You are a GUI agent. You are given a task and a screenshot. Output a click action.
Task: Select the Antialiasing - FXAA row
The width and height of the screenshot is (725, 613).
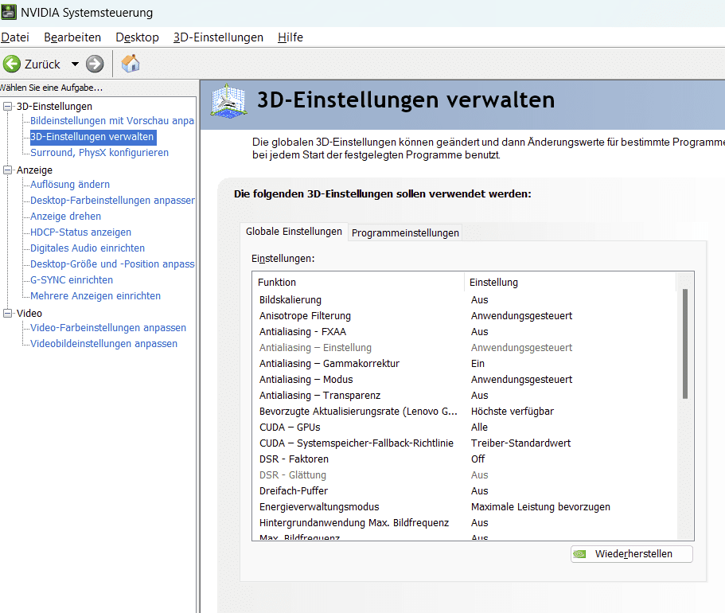pyautogui.click(x=465, y=332)
